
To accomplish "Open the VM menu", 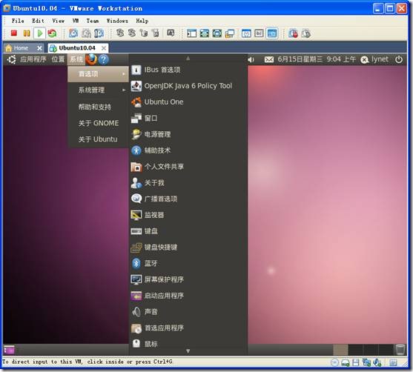I will point(76,21).
